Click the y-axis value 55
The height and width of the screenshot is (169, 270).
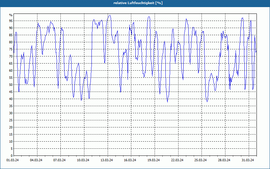[x=11, y=78]
